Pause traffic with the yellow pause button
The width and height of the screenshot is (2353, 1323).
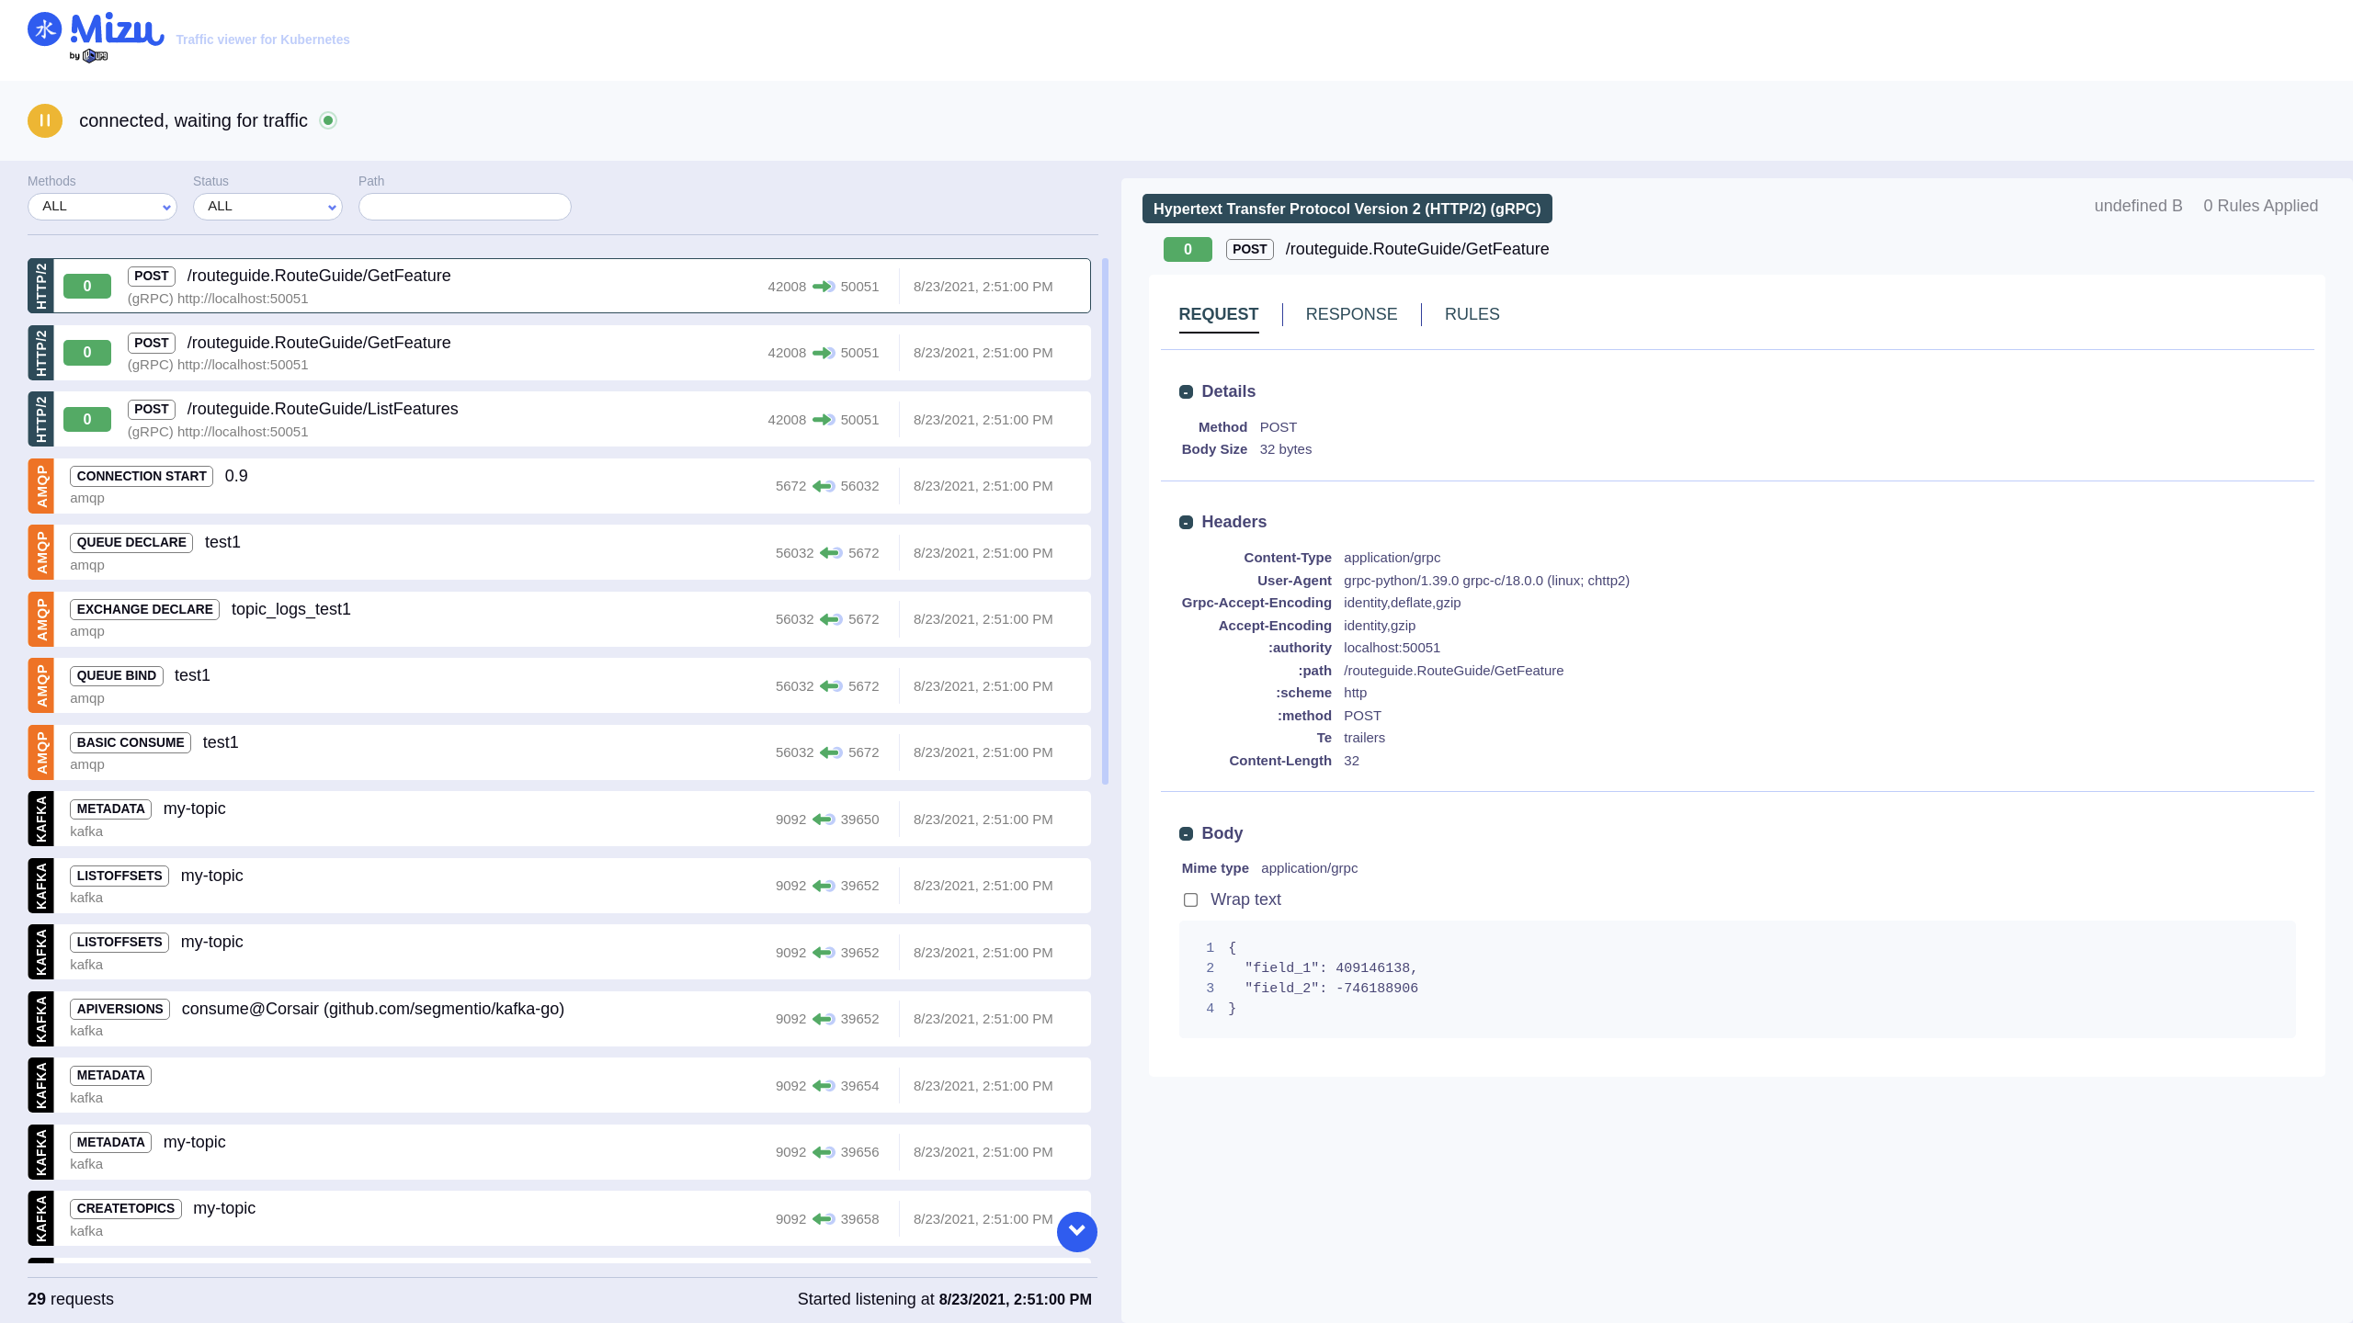pos(44,120)
